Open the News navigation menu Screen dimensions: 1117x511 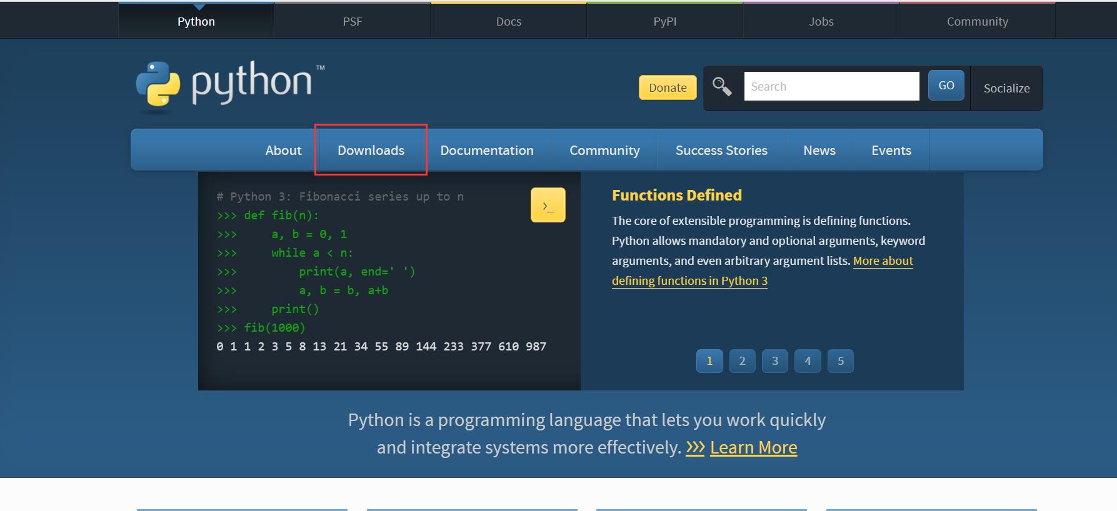point(819,150)
